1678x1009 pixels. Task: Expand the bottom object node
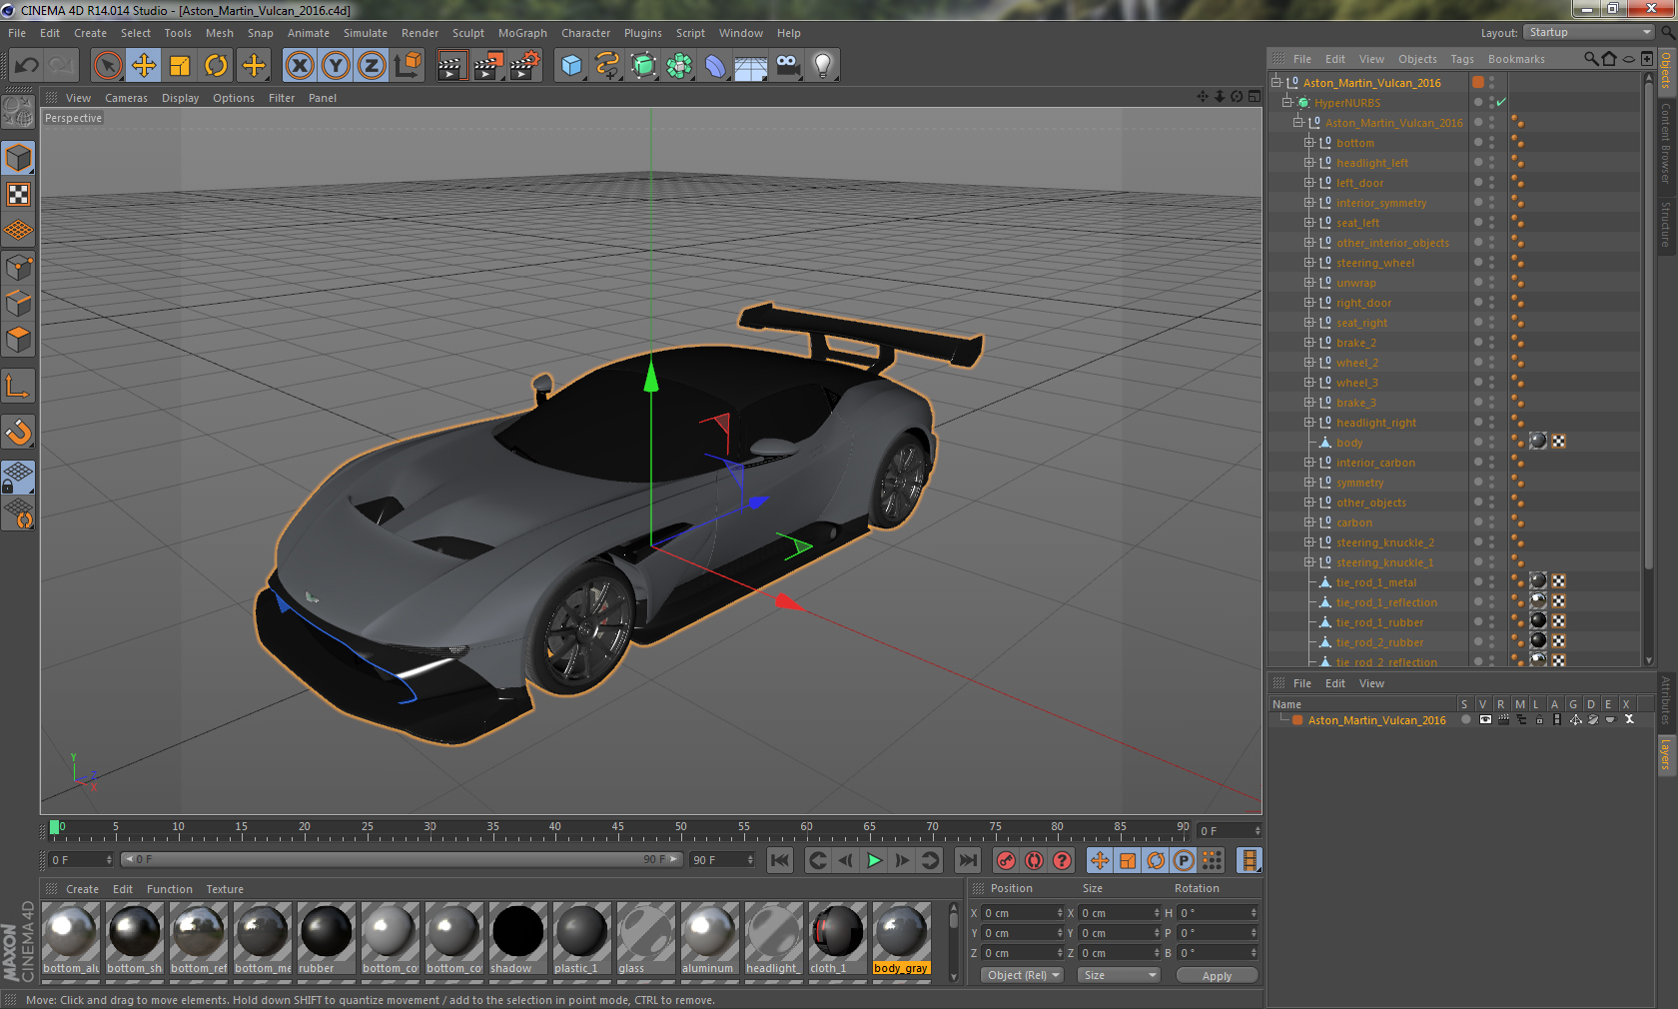coord(1309,143)
